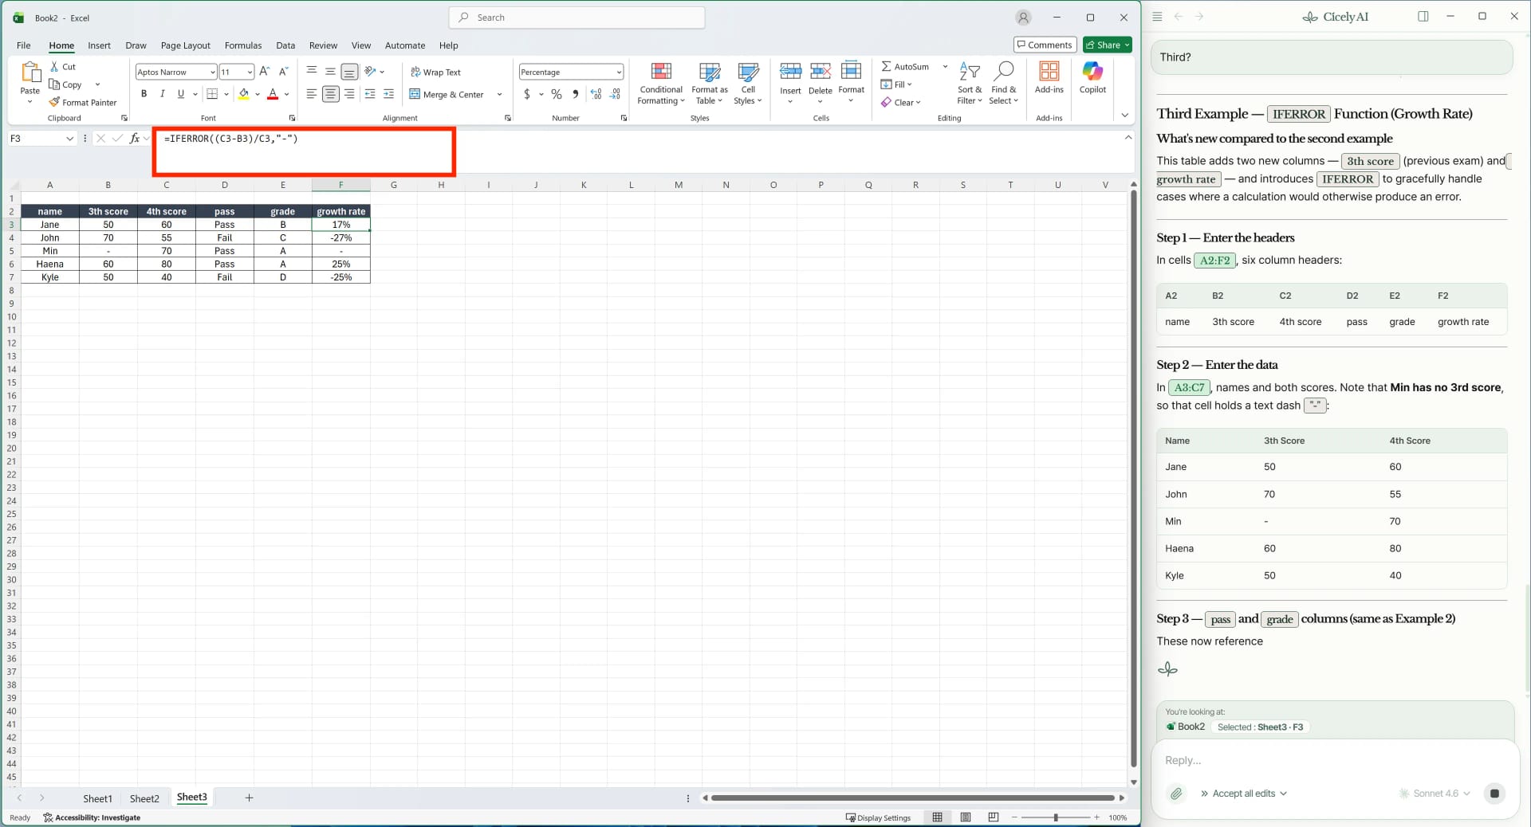Launch Copilot from the ribbon
Screen dimensions: 1531x827
tap(1091, 80)
